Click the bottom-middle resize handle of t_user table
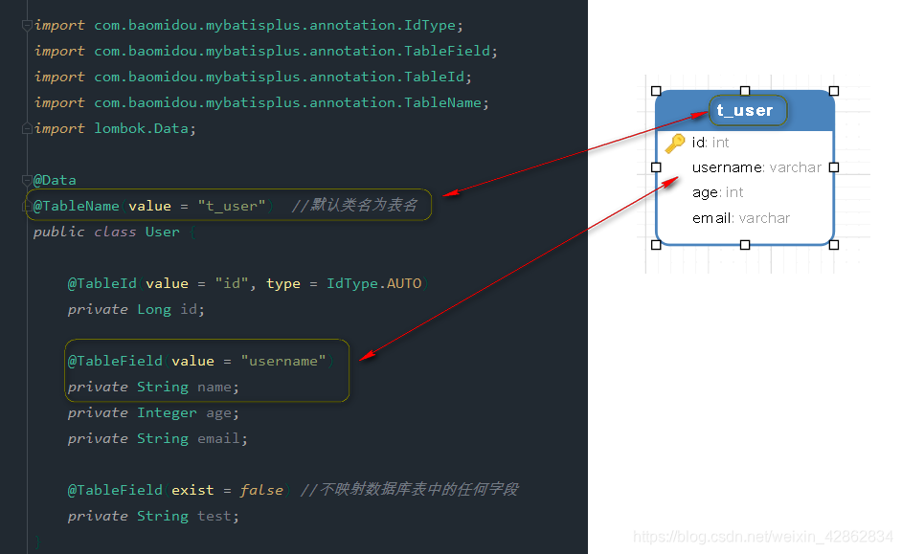902x554 pixels. pyautogui.click(x=745, y=245)
